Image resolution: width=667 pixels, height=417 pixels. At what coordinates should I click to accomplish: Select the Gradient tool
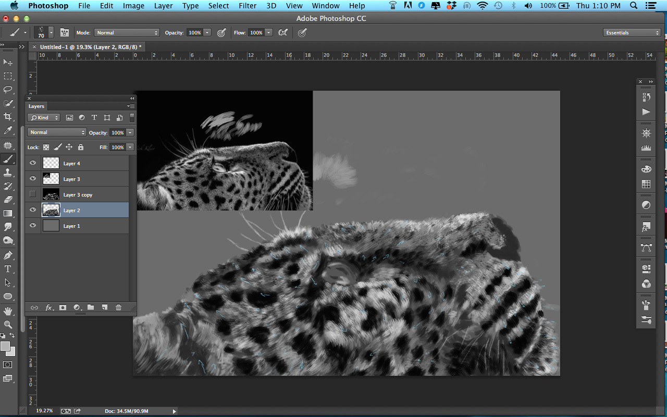8,213
